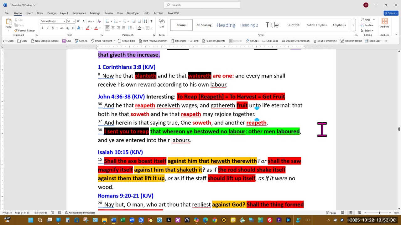Click text highlight color swatch
Image resolution: width=401 pixels, height=225 pixels.
(87, 28)
